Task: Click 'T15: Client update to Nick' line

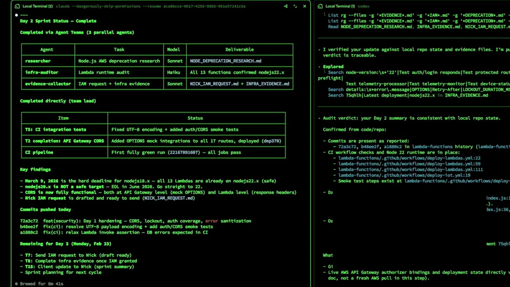Action: coord(77,267)
